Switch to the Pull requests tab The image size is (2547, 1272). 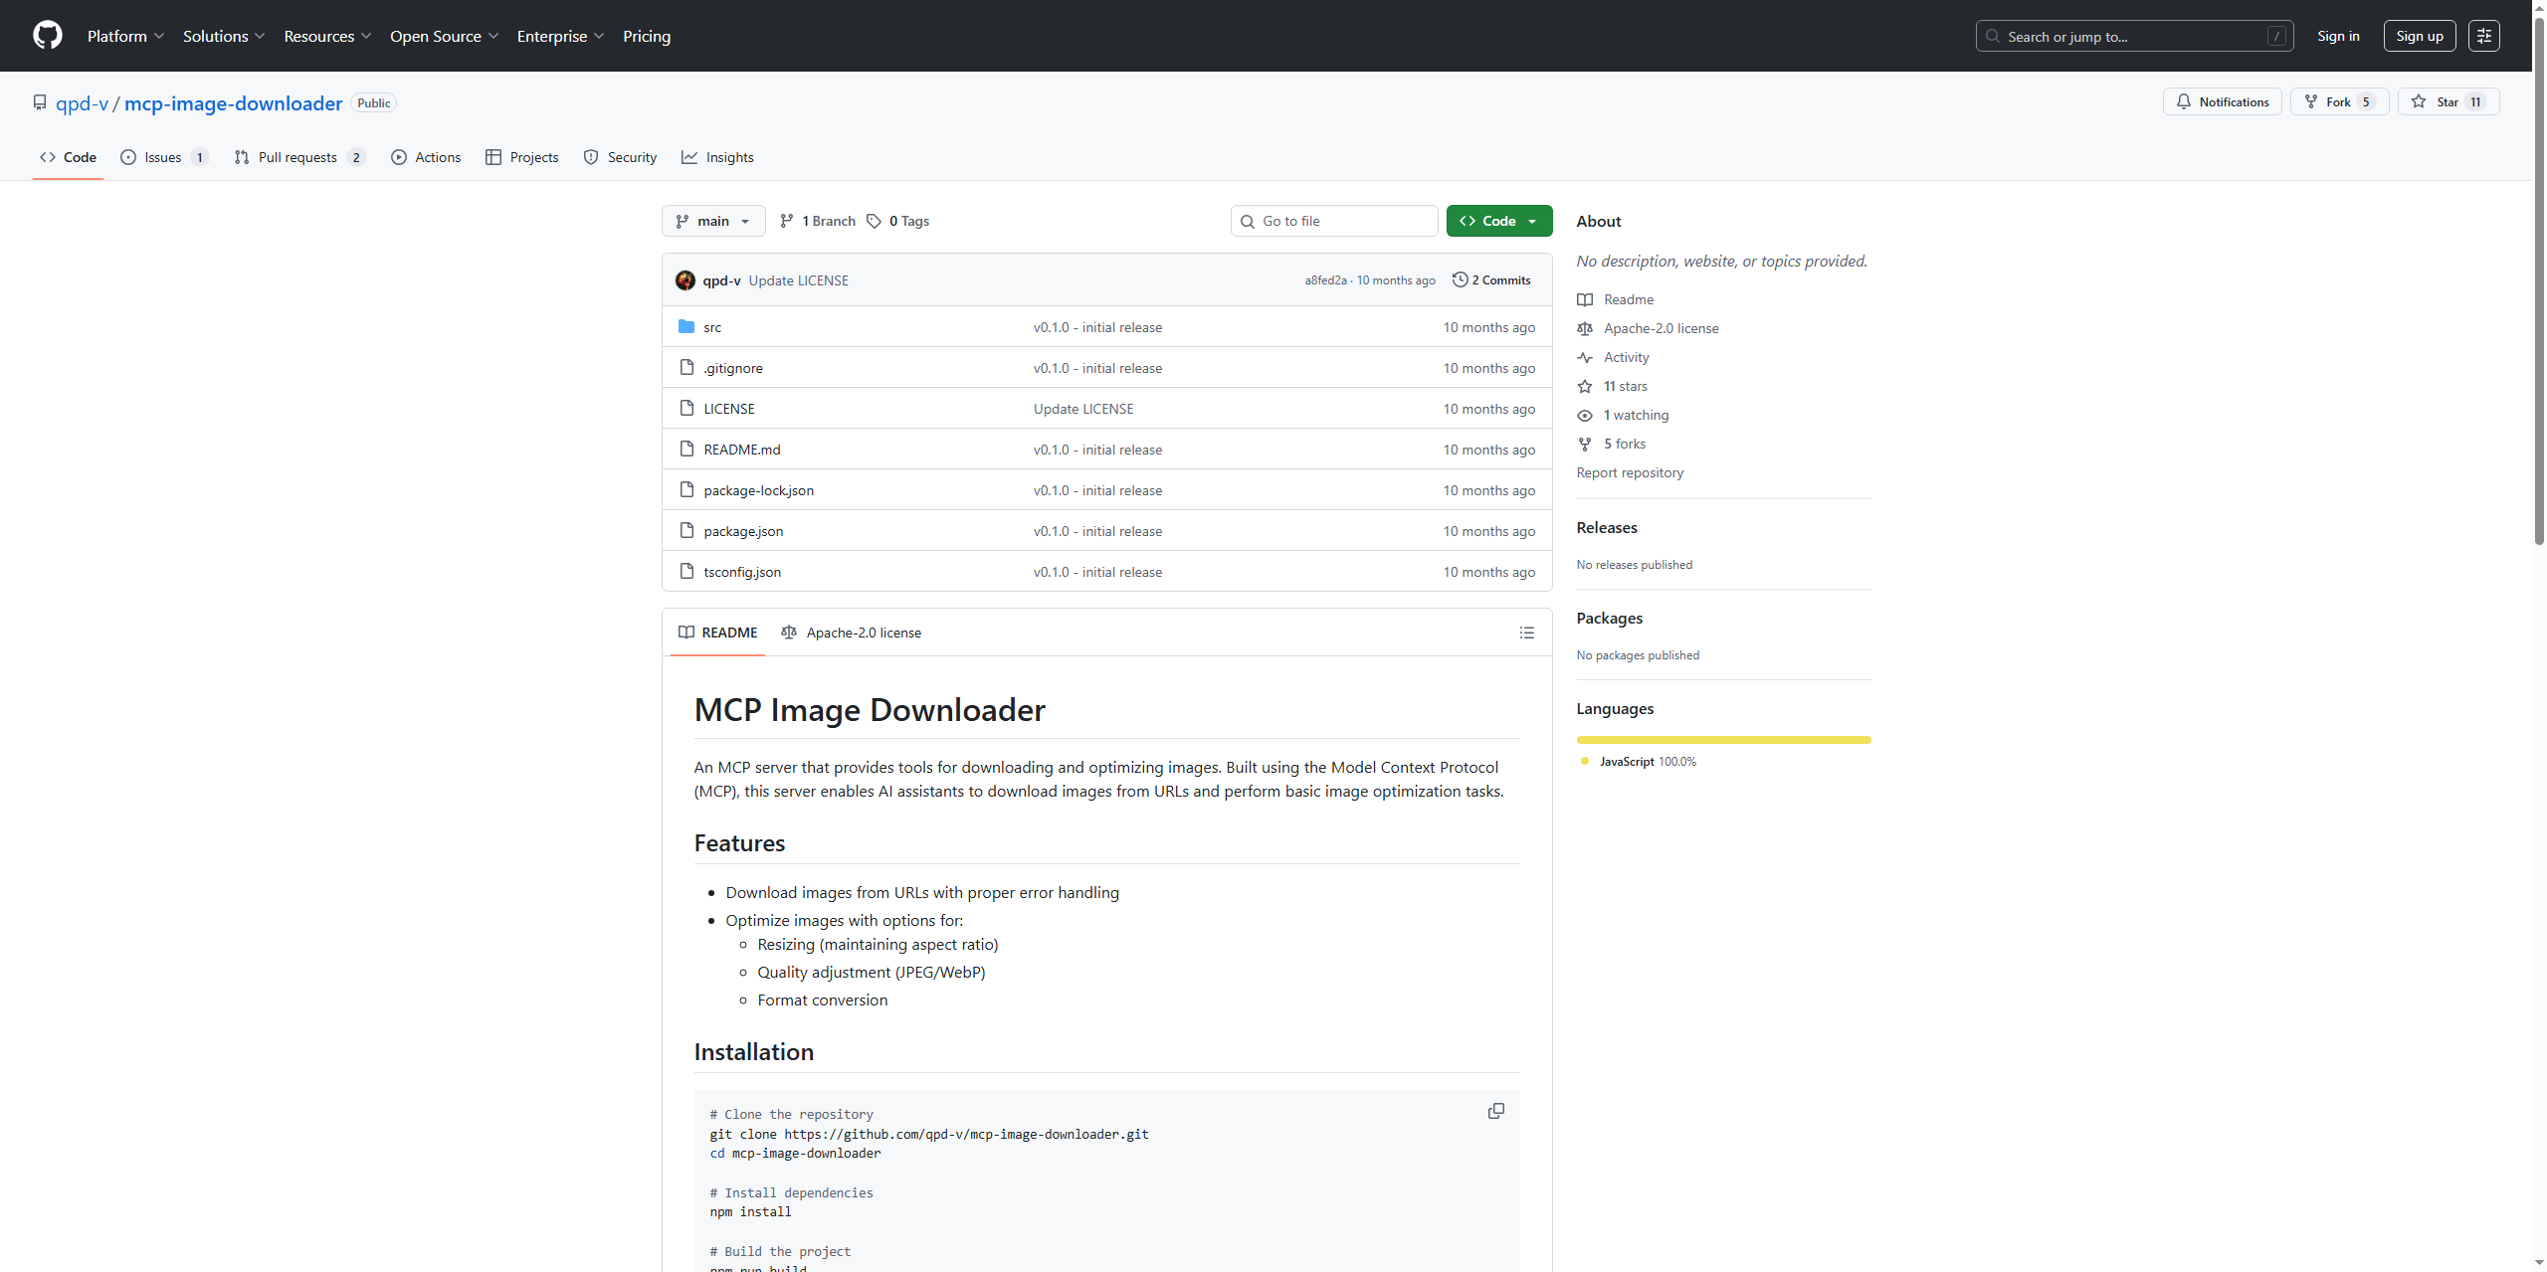(x=297, y=157)
